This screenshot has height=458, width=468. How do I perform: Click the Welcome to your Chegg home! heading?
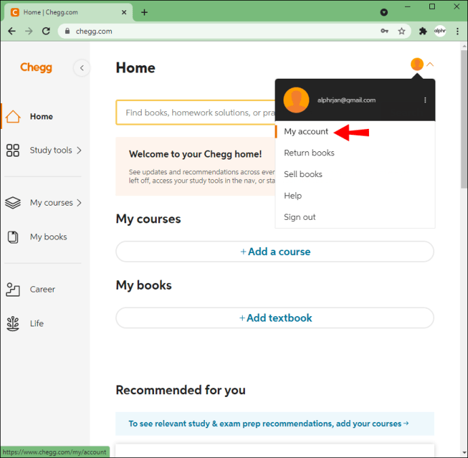coord(195,154)
